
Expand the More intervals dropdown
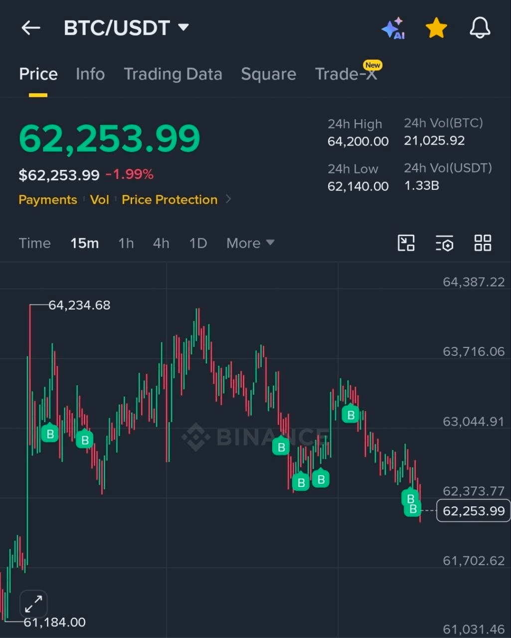[x=250, y=243]
